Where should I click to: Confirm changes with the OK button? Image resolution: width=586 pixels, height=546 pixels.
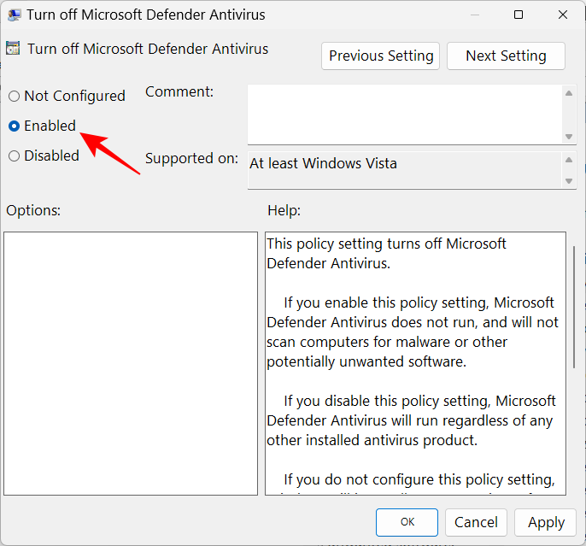point(407,522)
